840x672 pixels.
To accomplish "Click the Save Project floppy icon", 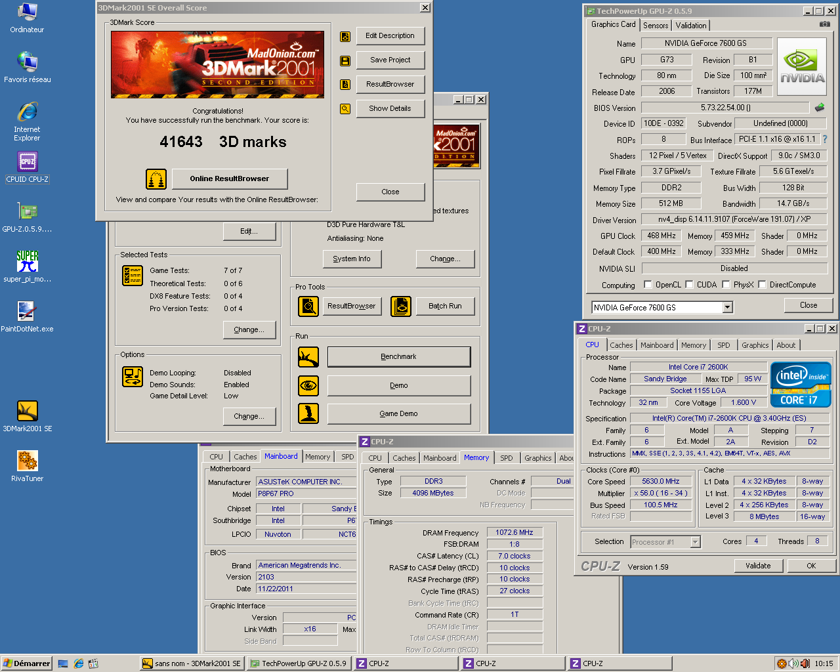I will click(345, 60).
